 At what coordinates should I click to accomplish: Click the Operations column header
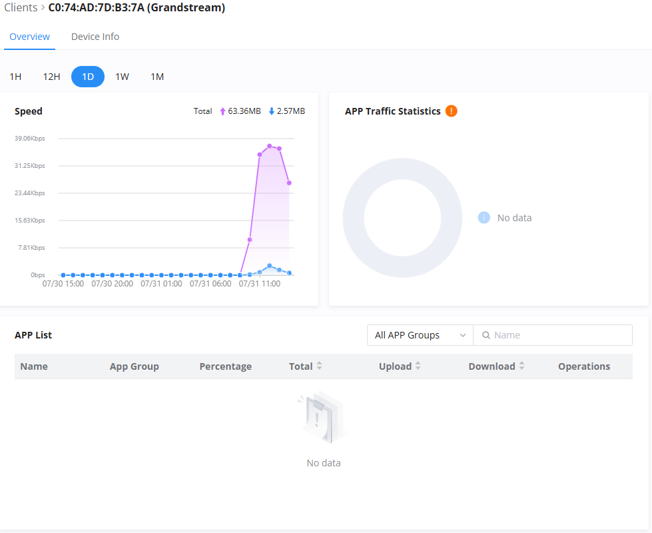[x=584, y=366]
